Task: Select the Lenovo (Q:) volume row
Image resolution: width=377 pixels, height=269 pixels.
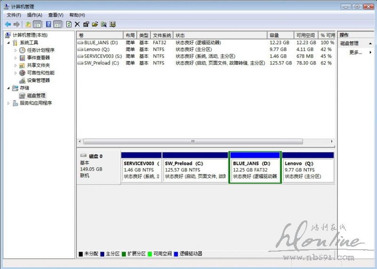Action: (97, 49)
